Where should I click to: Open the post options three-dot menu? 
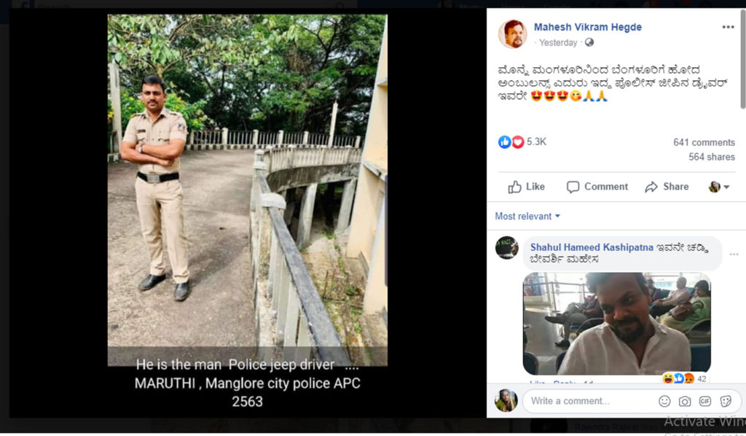[x=728, y=27]
